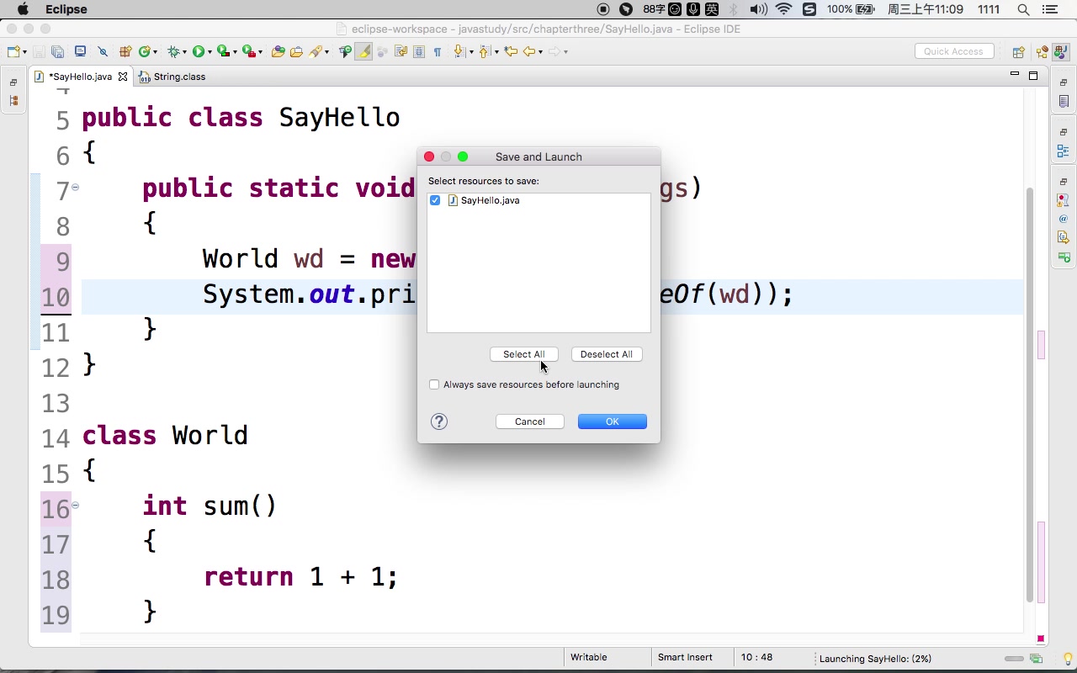Open the Eclipse application menu

point(66,9)
